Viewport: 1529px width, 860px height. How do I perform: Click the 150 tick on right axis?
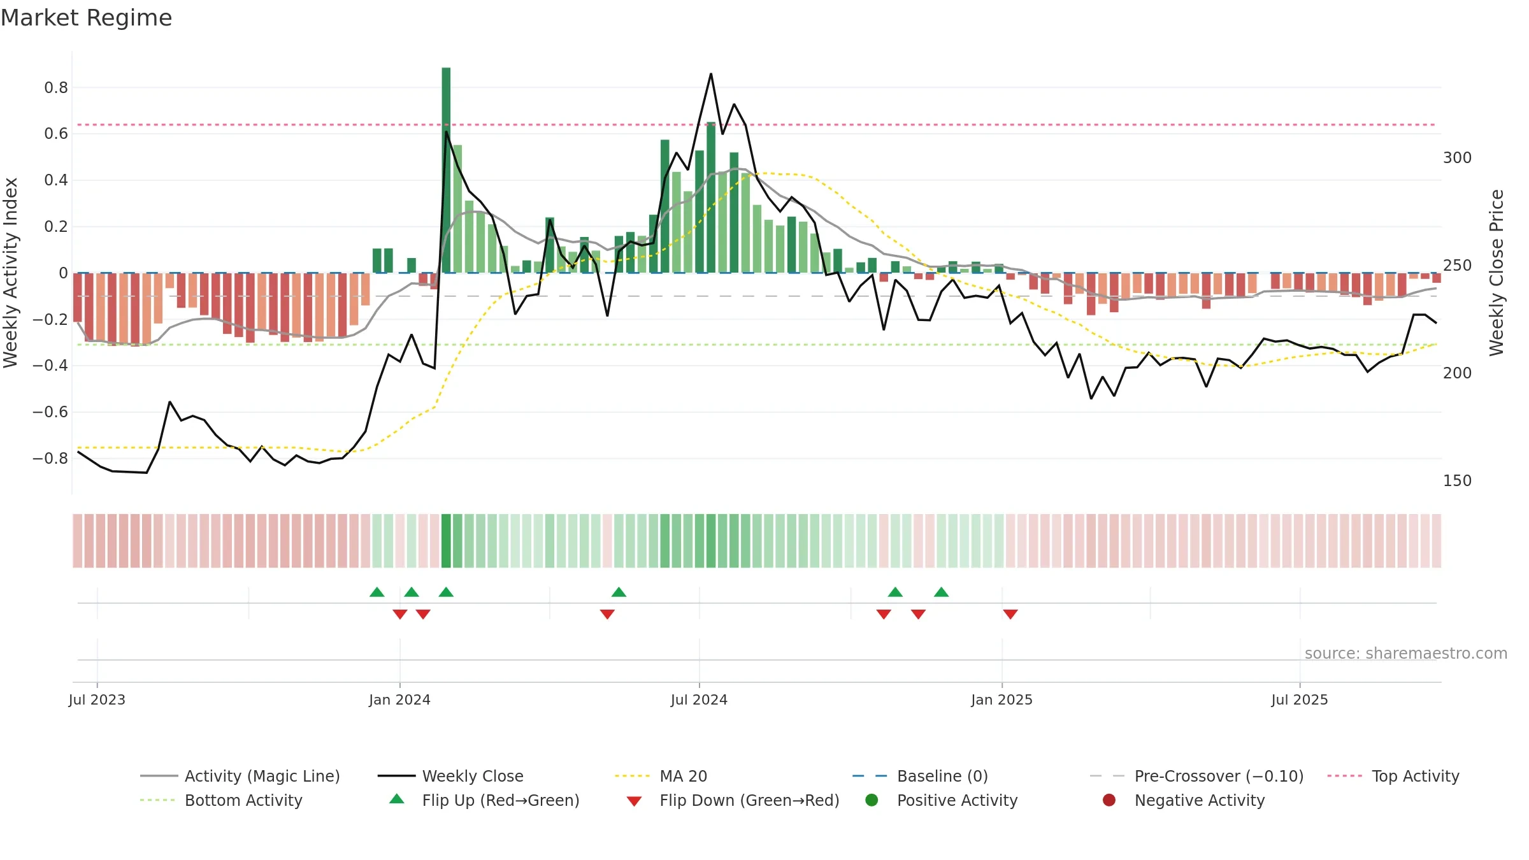pyautogui.click(x=1458, y=480)
